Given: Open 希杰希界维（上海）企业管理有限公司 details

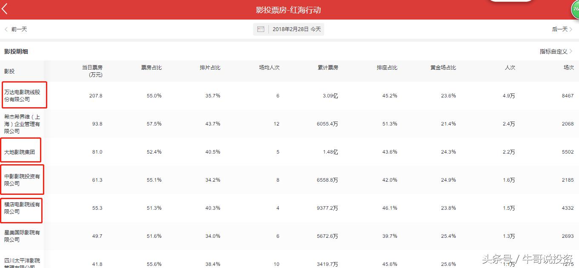Looking at the screenshot, I should point(21,124).
